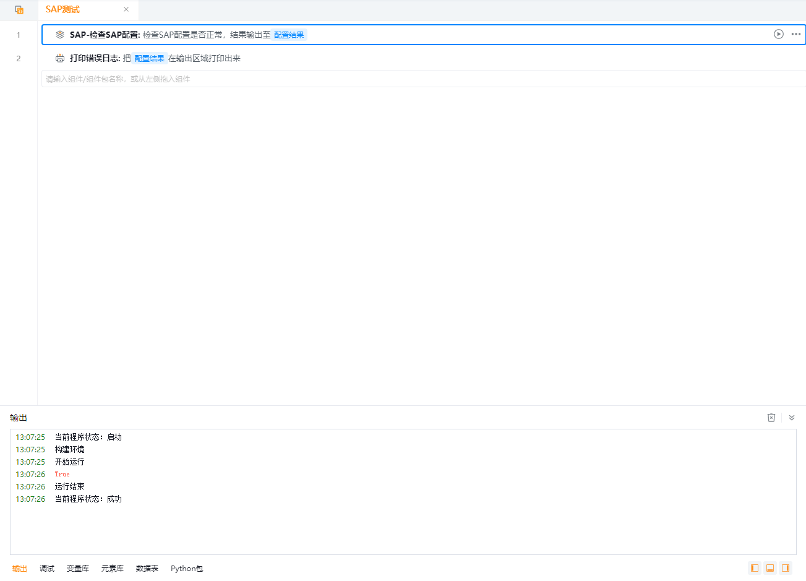This screenshot has height=581, width=806.
Task: Close the SAP测试 tab
Action: click(x=126, y=9)
